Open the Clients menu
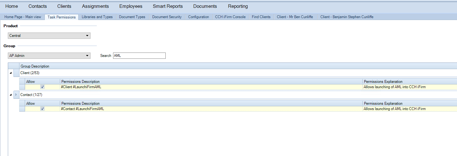This screenshot has width=457, height=156. click(x=64, y=6)
